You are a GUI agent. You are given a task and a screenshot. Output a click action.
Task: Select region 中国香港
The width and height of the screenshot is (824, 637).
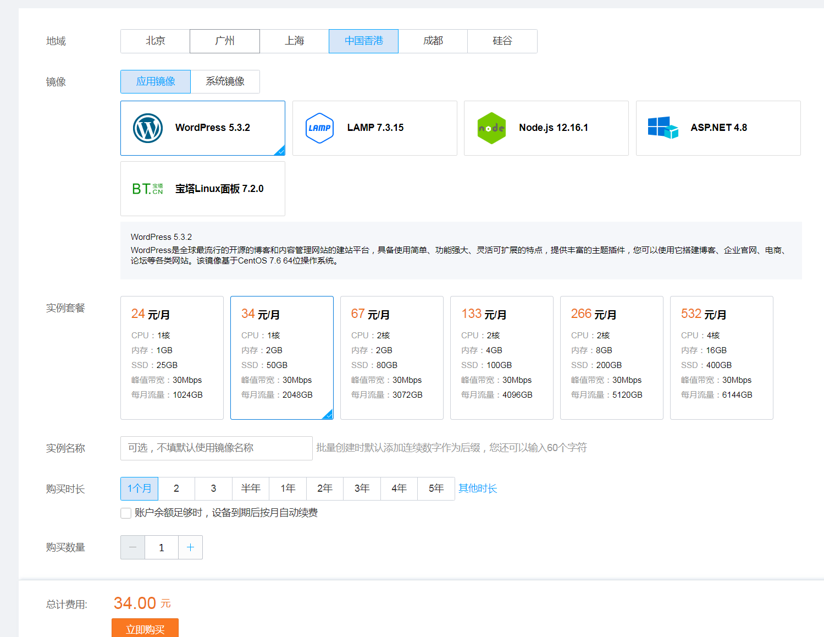[364, 41]
